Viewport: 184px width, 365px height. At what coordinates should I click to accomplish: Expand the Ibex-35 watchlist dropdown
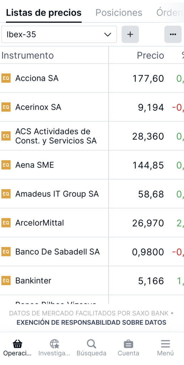pyautogui.click(x=59, y=35)
